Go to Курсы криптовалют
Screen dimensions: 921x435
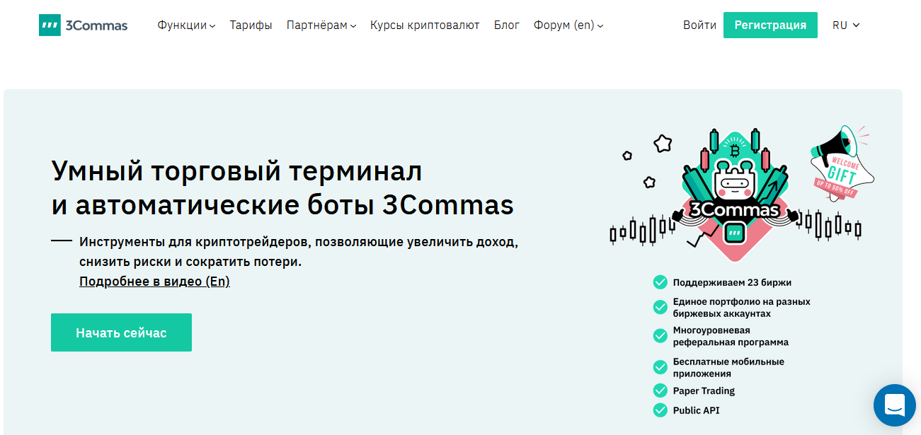(425, 25)
